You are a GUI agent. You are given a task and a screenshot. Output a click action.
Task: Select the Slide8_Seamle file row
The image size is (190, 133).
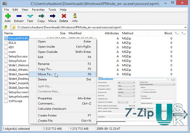click(18, 88)
